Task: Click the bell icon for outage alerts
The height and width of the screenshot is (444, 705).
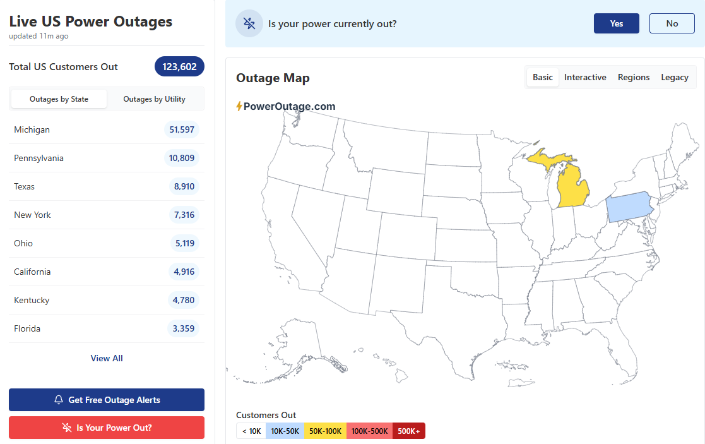Action: [59, 400]
